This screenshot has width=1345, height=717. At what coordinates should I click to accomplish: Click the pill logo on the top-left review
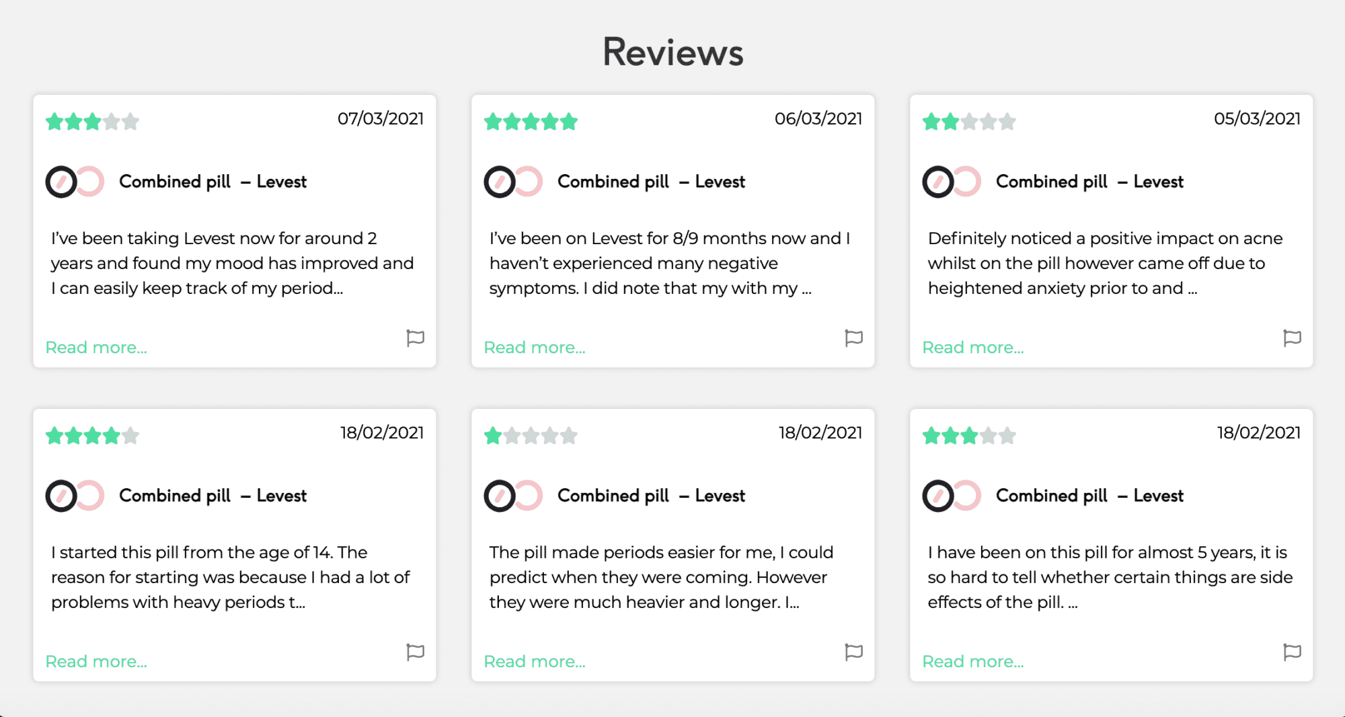(x=74, y=181)
